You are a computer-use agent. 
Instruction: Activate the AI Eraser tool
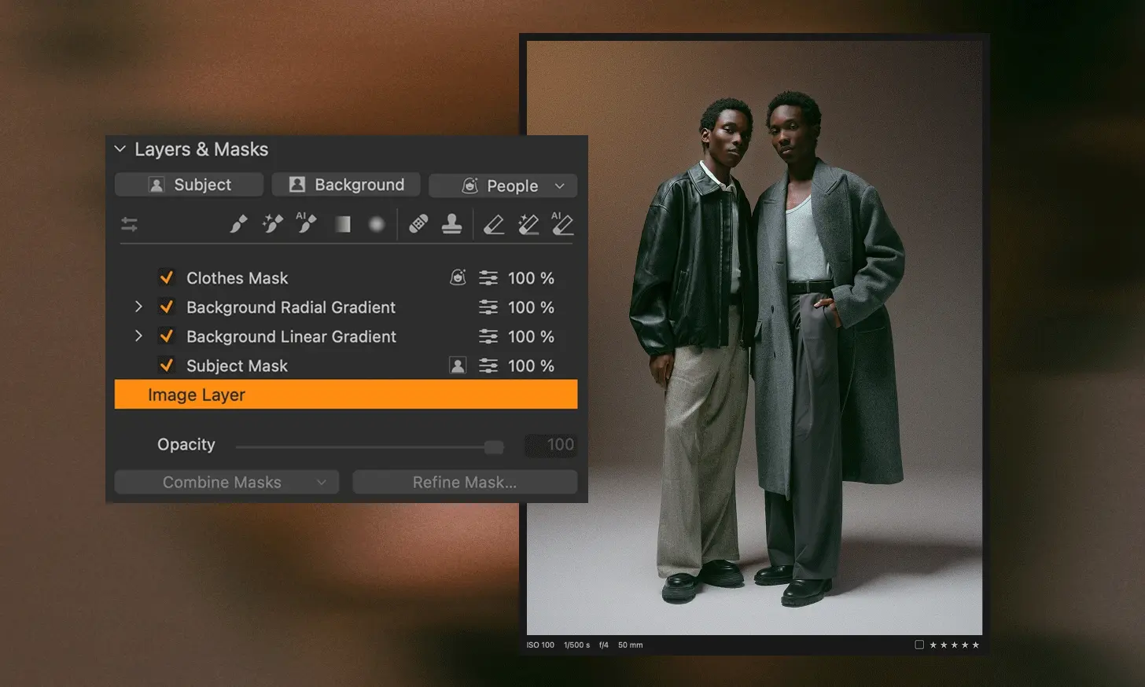click(561, 224)
